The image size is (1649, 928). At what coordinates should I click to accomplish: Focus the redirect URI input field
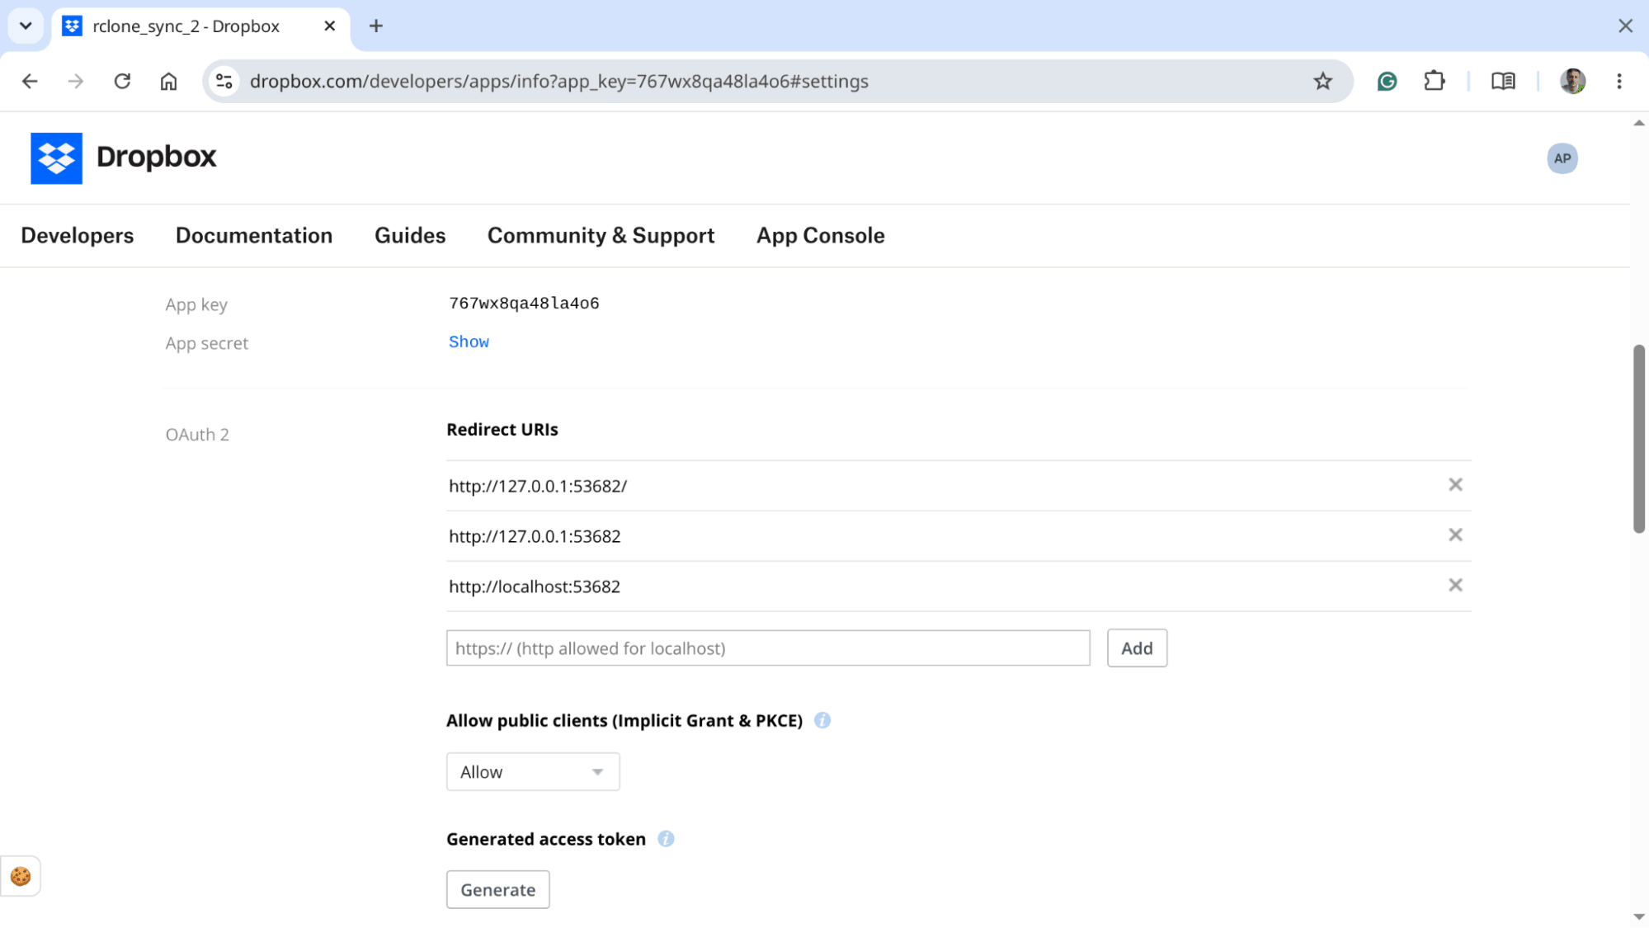[x=768, y=648]
